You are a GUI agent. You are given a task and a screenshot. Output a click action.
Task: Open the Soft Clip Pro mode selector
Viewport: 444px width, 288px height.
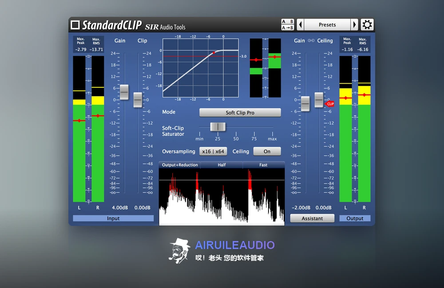coord(240,113)
